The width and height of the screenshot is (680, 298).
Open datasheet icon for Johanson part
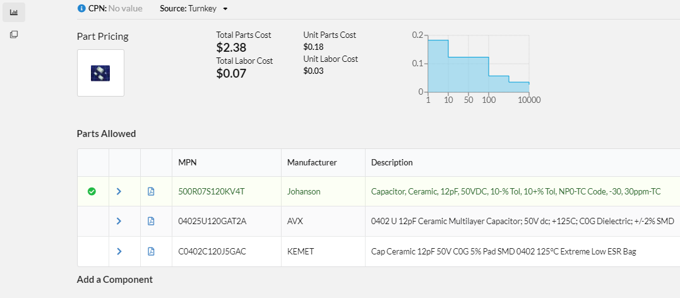pos(151,191)
